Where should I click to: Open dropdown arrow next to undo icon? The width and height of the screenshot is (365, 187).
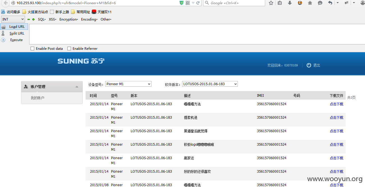click(x=338, y=3)
